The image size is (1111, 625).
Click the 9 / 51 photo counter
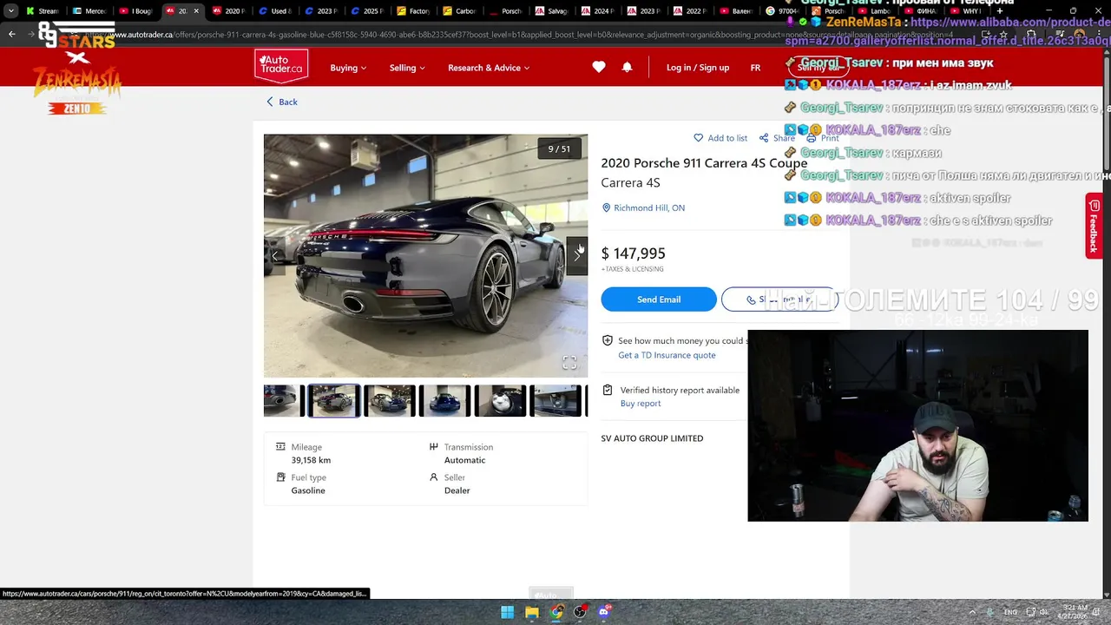(559, 149)
